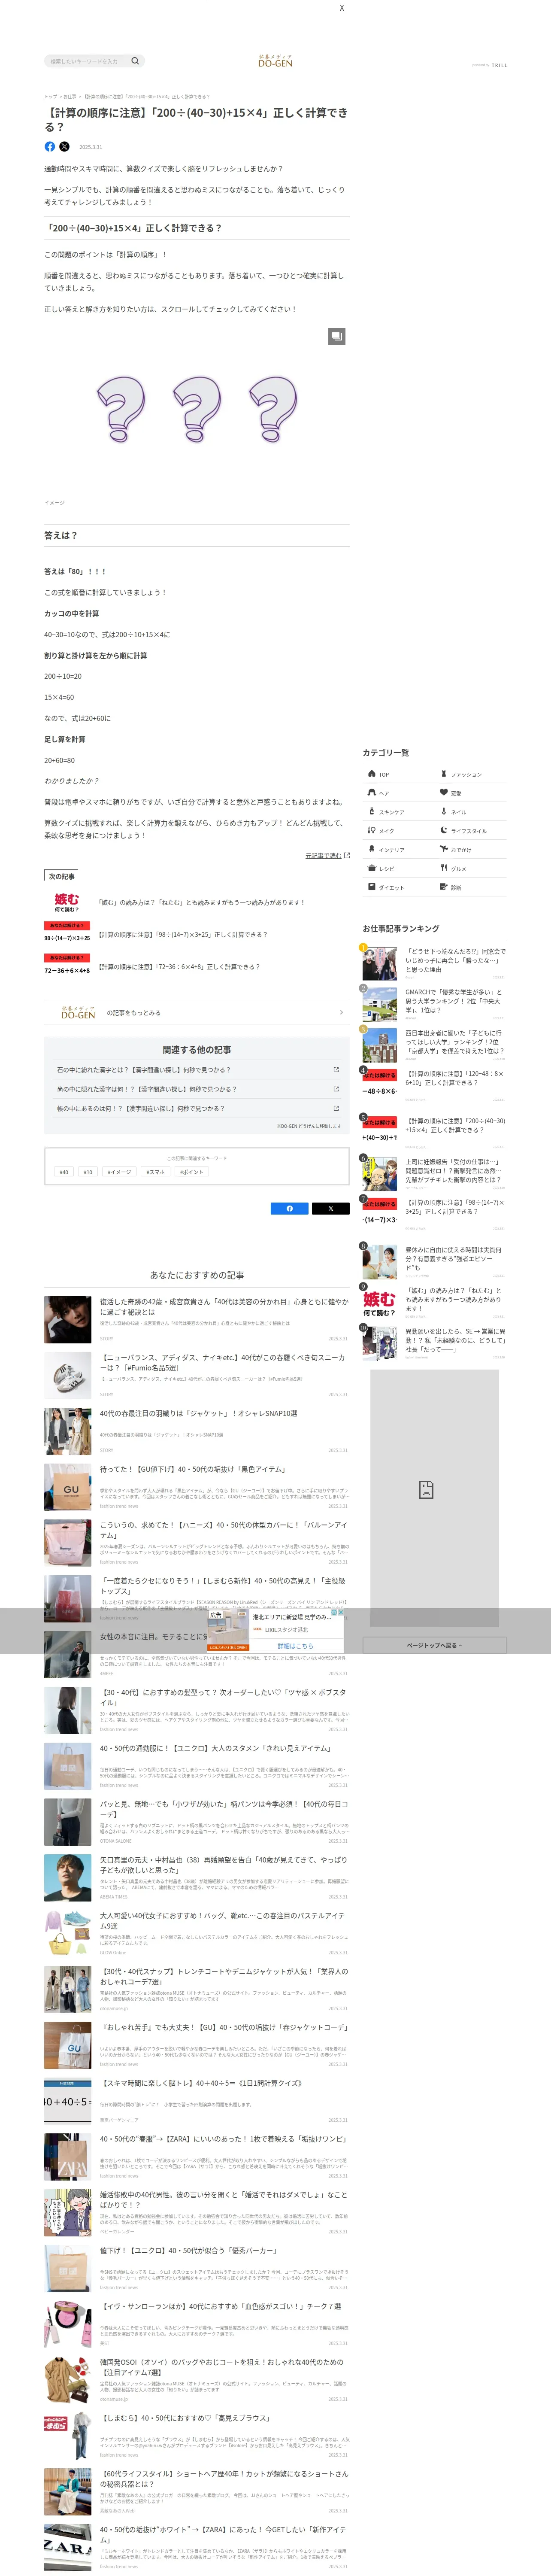Share article via Facebook icon under title

point(50,146)
